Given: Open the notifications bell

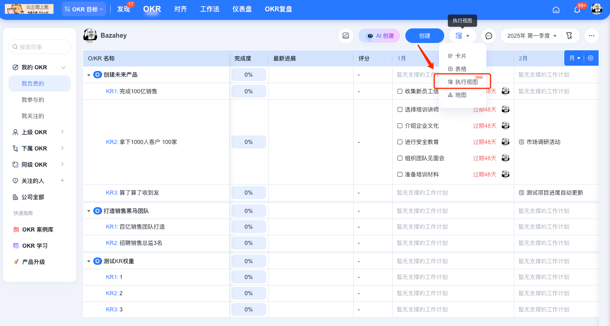Looking at the screenshot, I should click(577, 9).
